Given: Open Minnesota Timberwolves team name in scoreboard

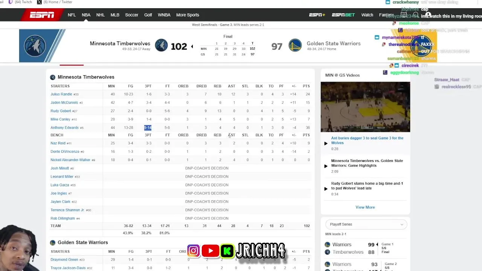Looking at the screenshot, I should coord(120,43).
